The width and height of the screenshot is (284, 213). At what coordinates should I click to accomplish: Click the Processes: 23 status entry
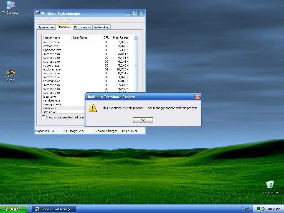45,131
